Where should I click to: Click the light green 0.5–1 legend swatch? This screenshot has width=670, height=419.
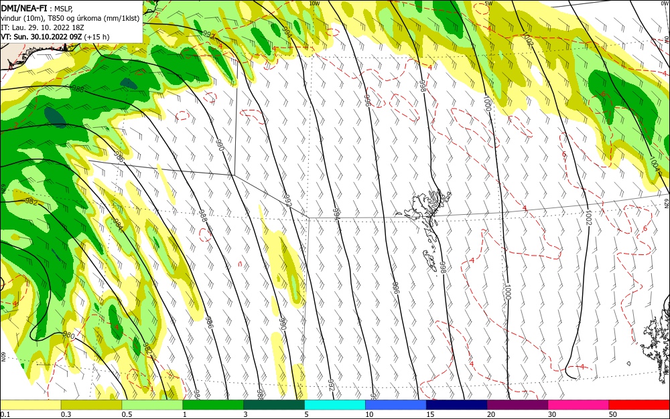coord(152,405)
